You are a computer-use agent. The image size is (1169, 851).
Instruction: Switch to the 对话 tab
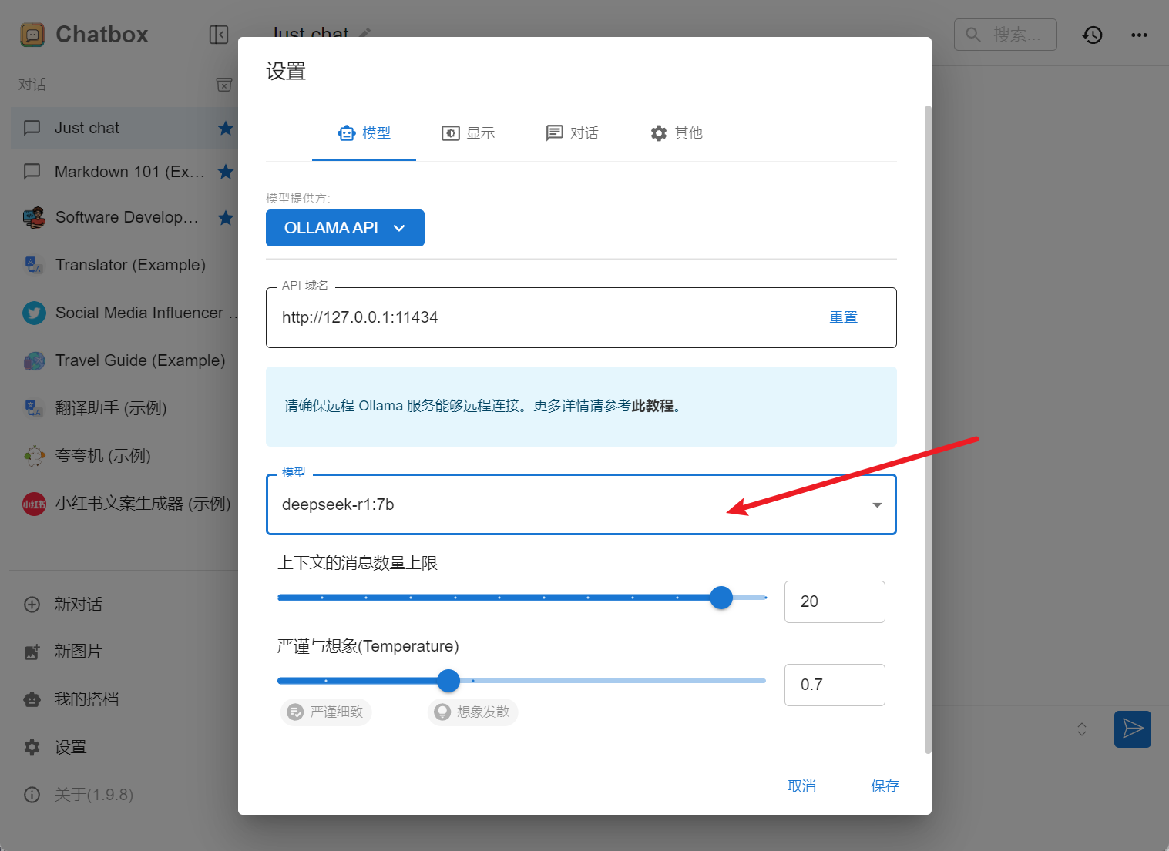(572, 133)
